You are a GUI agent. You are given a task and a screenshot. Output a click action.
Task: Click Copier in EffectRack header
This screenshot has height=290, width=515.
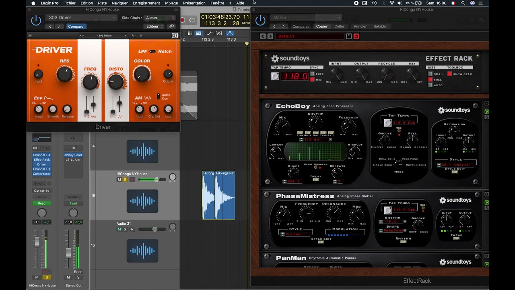pyautogui.click(x=322, y=26)
